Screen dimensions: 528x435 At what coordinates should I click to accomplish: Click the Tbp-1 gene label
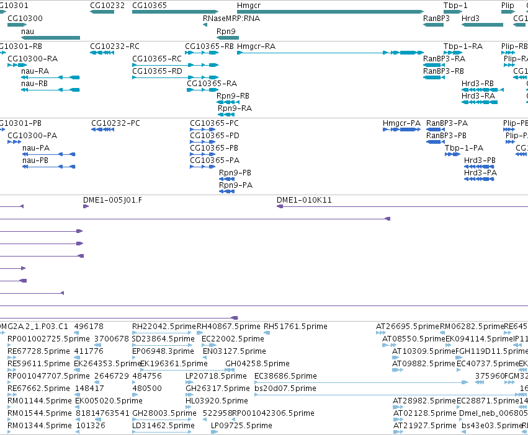455,6
